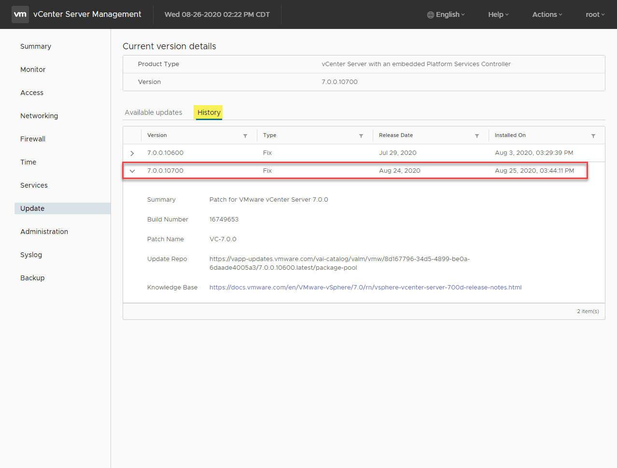Screen dimensions: 617x468
Task: Open the Actions dropdown menu
Action: point(547,14)
